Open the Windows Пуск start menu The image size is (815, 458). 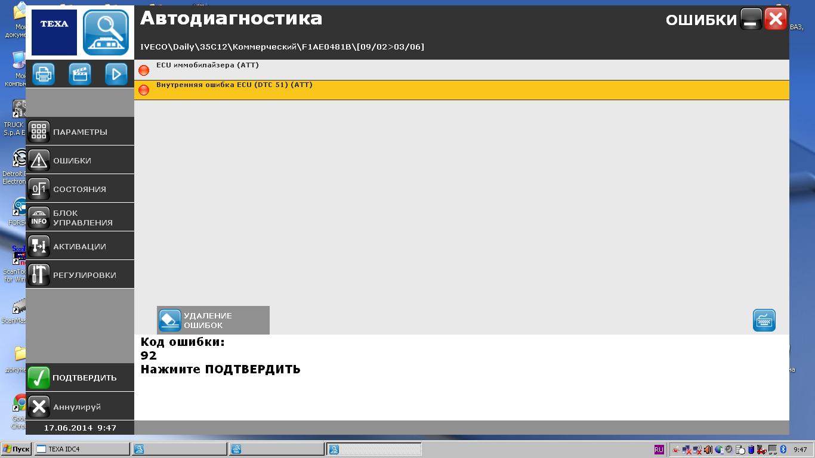pyautogui.click(x=16, y=449)
